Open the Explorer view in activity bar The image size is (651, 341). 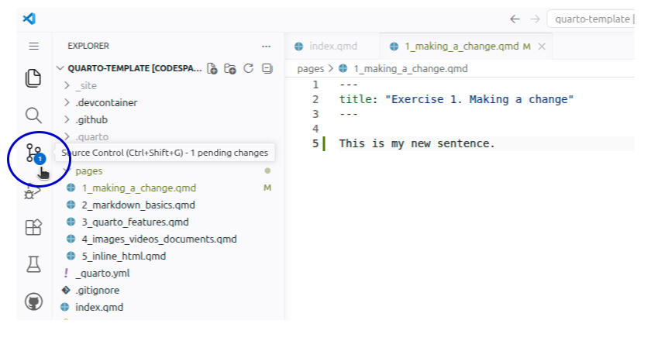pyautogui.click(x=33, y=78)
